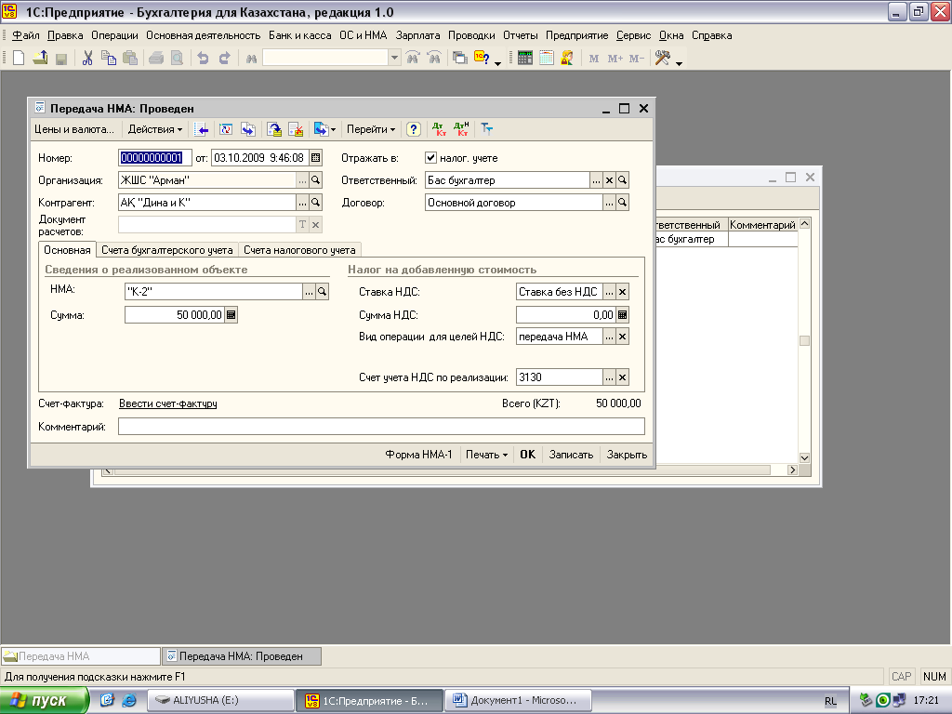Open the Отчеты menu
This screenshot has width=952, height=714.
(521, 36)
